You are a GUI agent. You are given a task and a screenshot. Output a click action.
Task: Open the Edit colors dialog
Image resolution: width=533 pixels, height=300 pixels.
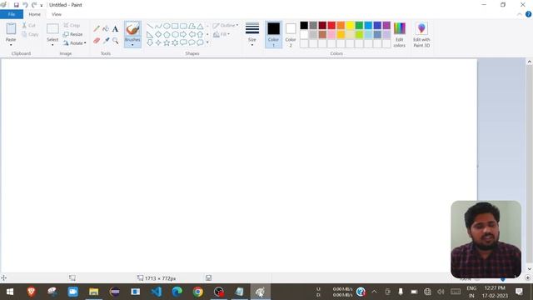click(x=400, y=34)
